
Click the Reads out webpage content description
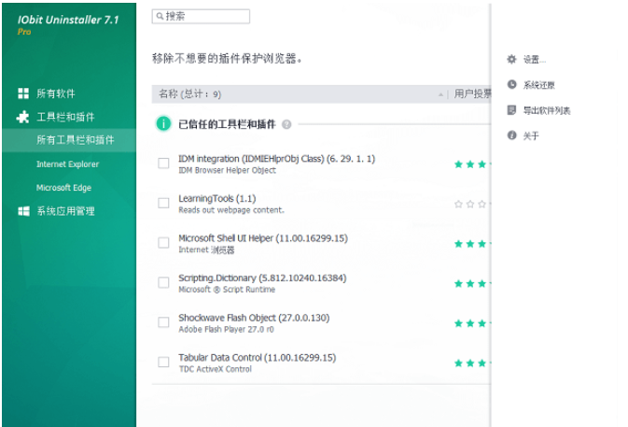[231, 210]
